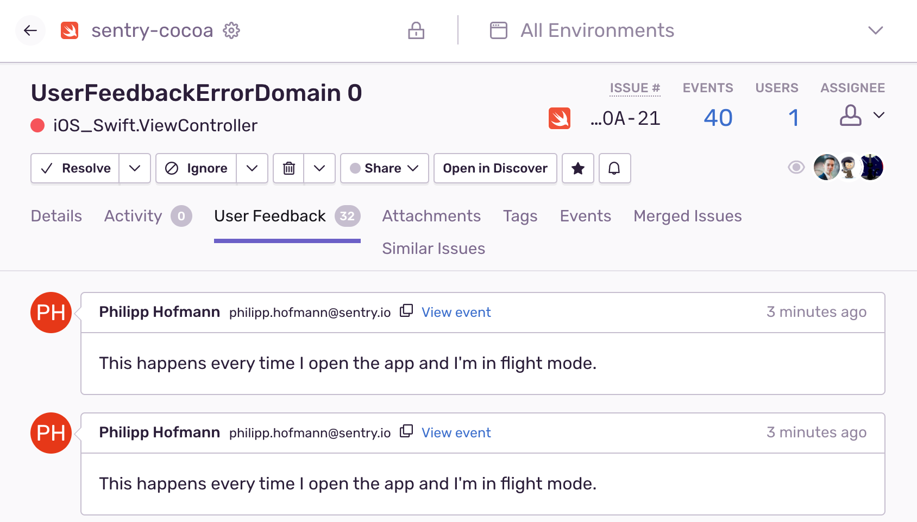Select the User Feedback tab
The height and width of the screenshot is (522, 917).
pyautogui.click(x=287, y=216)
